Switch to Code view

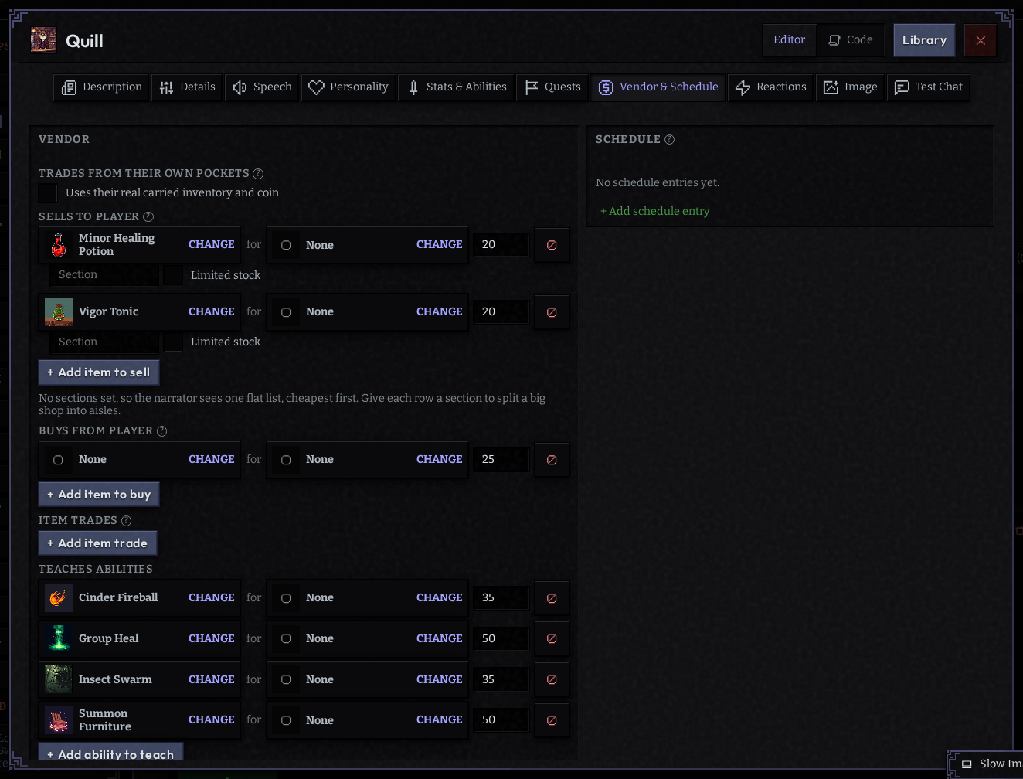(x=851, y=40)
